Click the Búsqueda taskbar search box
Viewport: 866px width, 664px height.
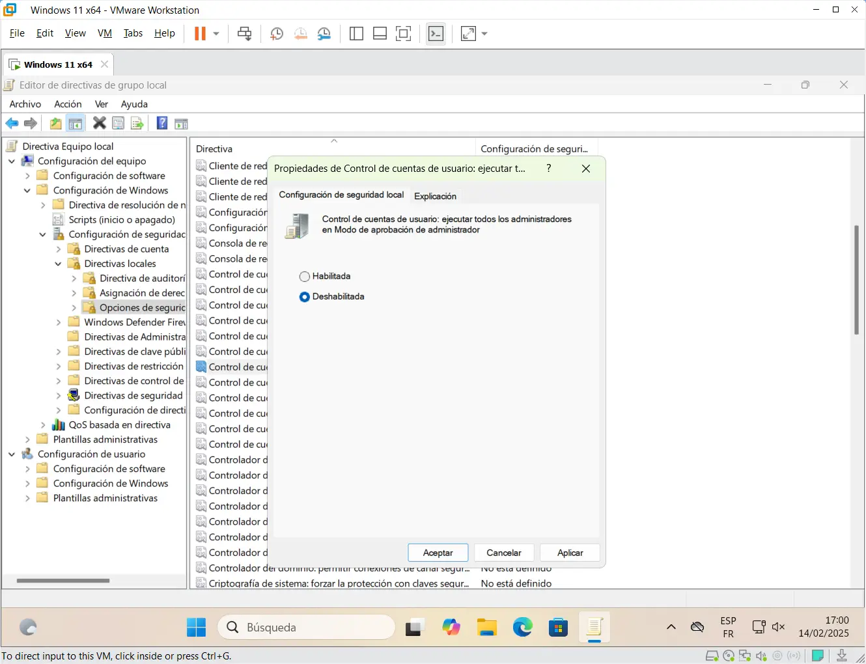[x=306, y=628]
